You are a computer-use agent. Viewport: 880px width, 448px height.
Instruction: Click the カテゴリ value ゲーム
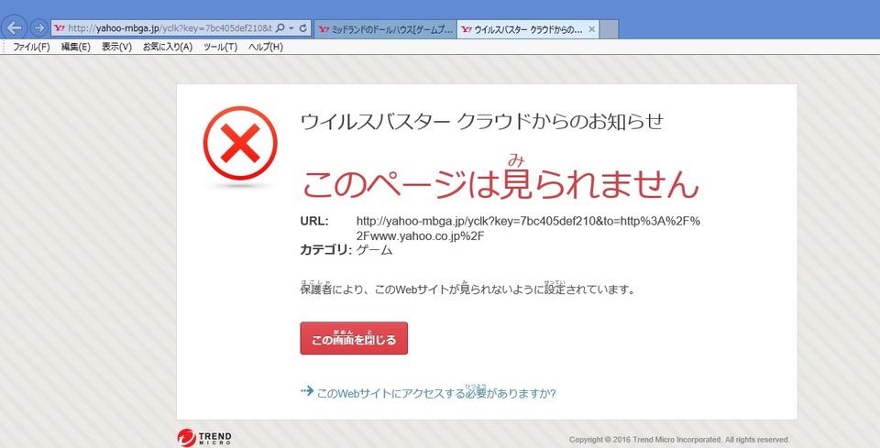coord(374,250)
